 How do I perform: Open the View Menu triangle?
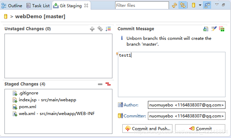(x=217, y=4)
